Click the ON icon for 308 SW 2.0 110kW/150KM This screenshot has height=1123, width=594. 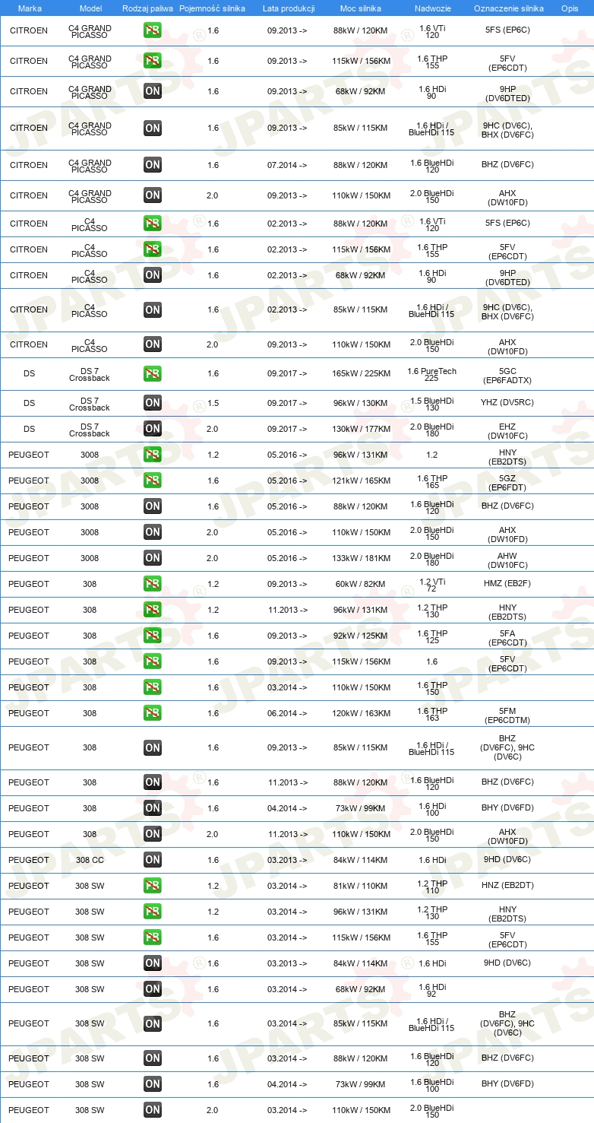[x=153, y=1110]
